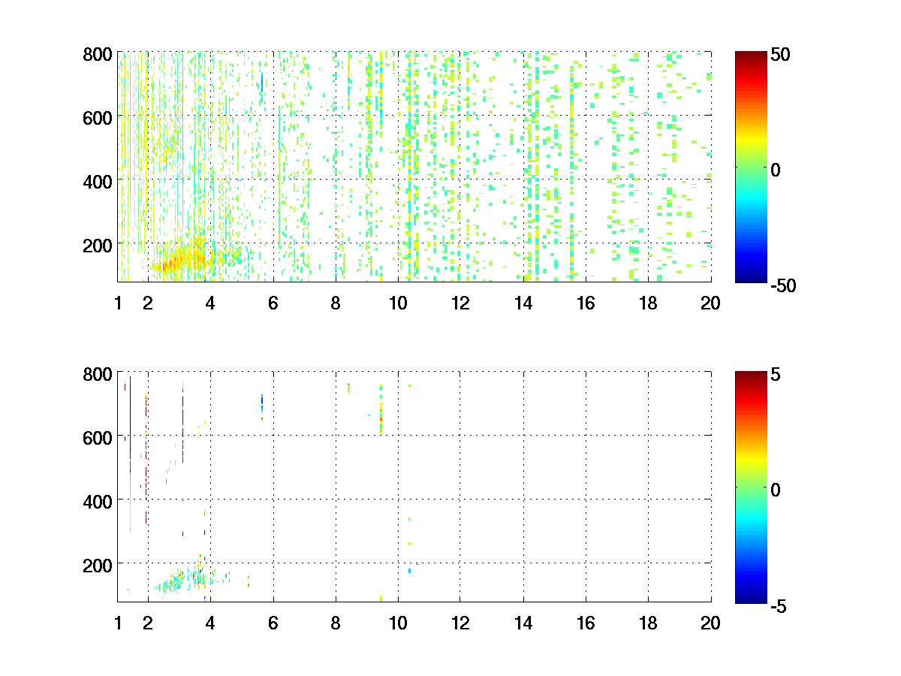Image resolution: width=901 pixels, height=676 pixels.
Task: Click x-axis tick '2' under the upper plot
Action: coord(148,303)
